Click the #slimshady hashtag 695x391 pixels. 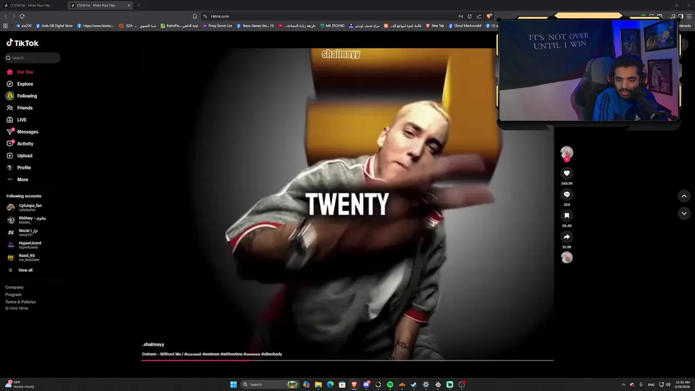point(271,354)
